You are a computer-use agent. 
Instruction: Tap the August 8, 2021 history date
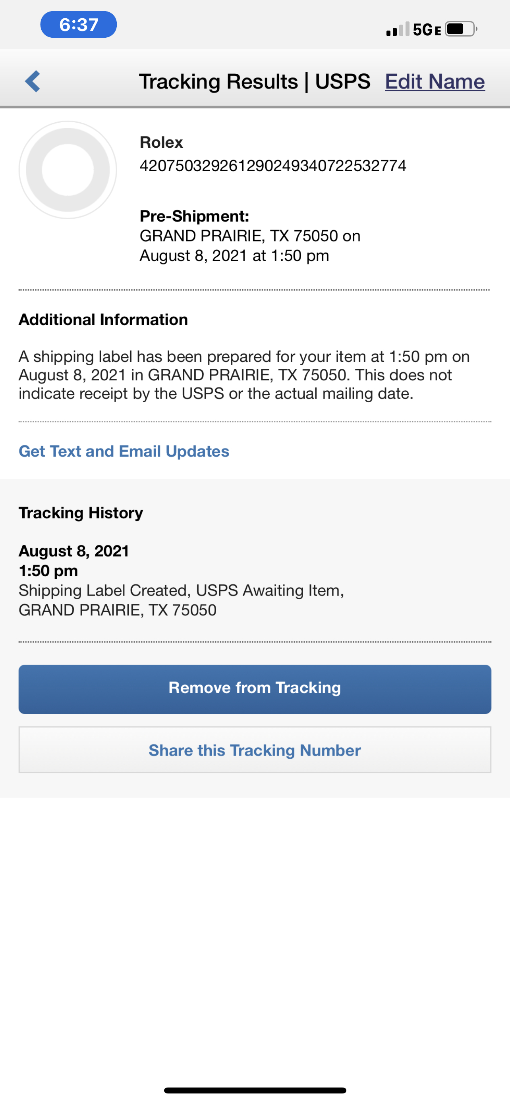73,551
